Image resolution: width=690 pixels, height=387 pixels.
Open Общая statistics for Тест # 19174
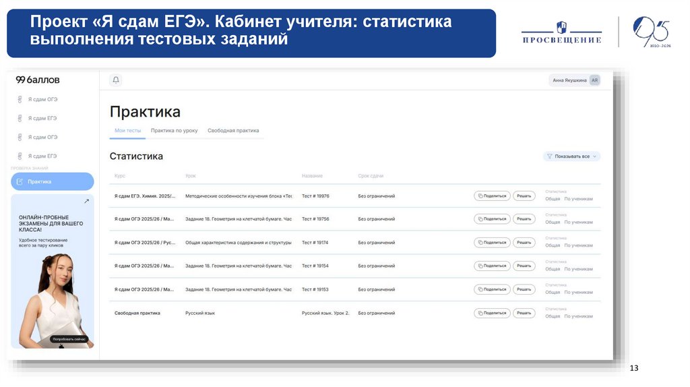click(x=553, y=245)
